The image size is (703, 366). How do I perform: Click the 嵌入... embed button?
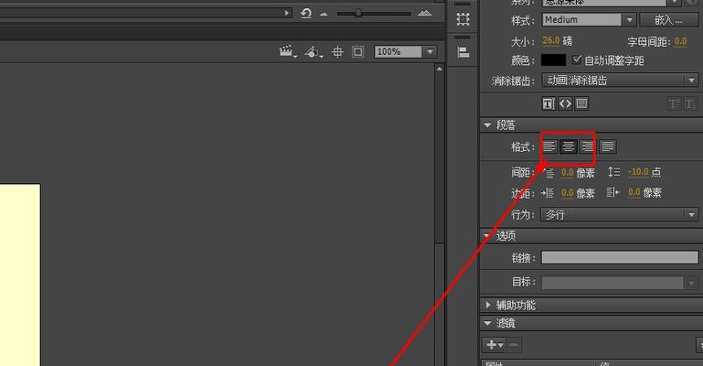[668, 20]
